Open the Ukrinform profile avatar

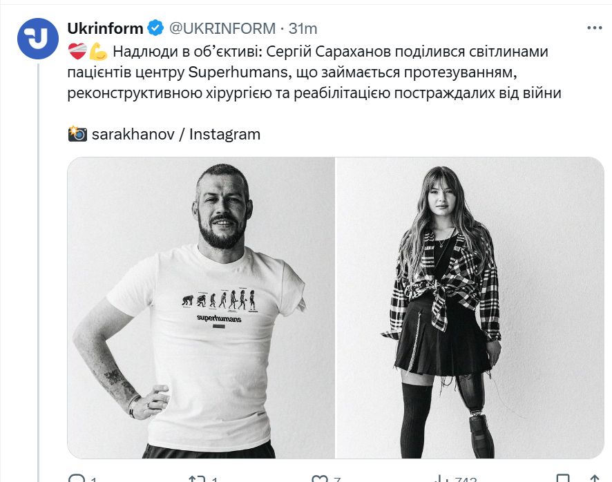click(38, 38)
